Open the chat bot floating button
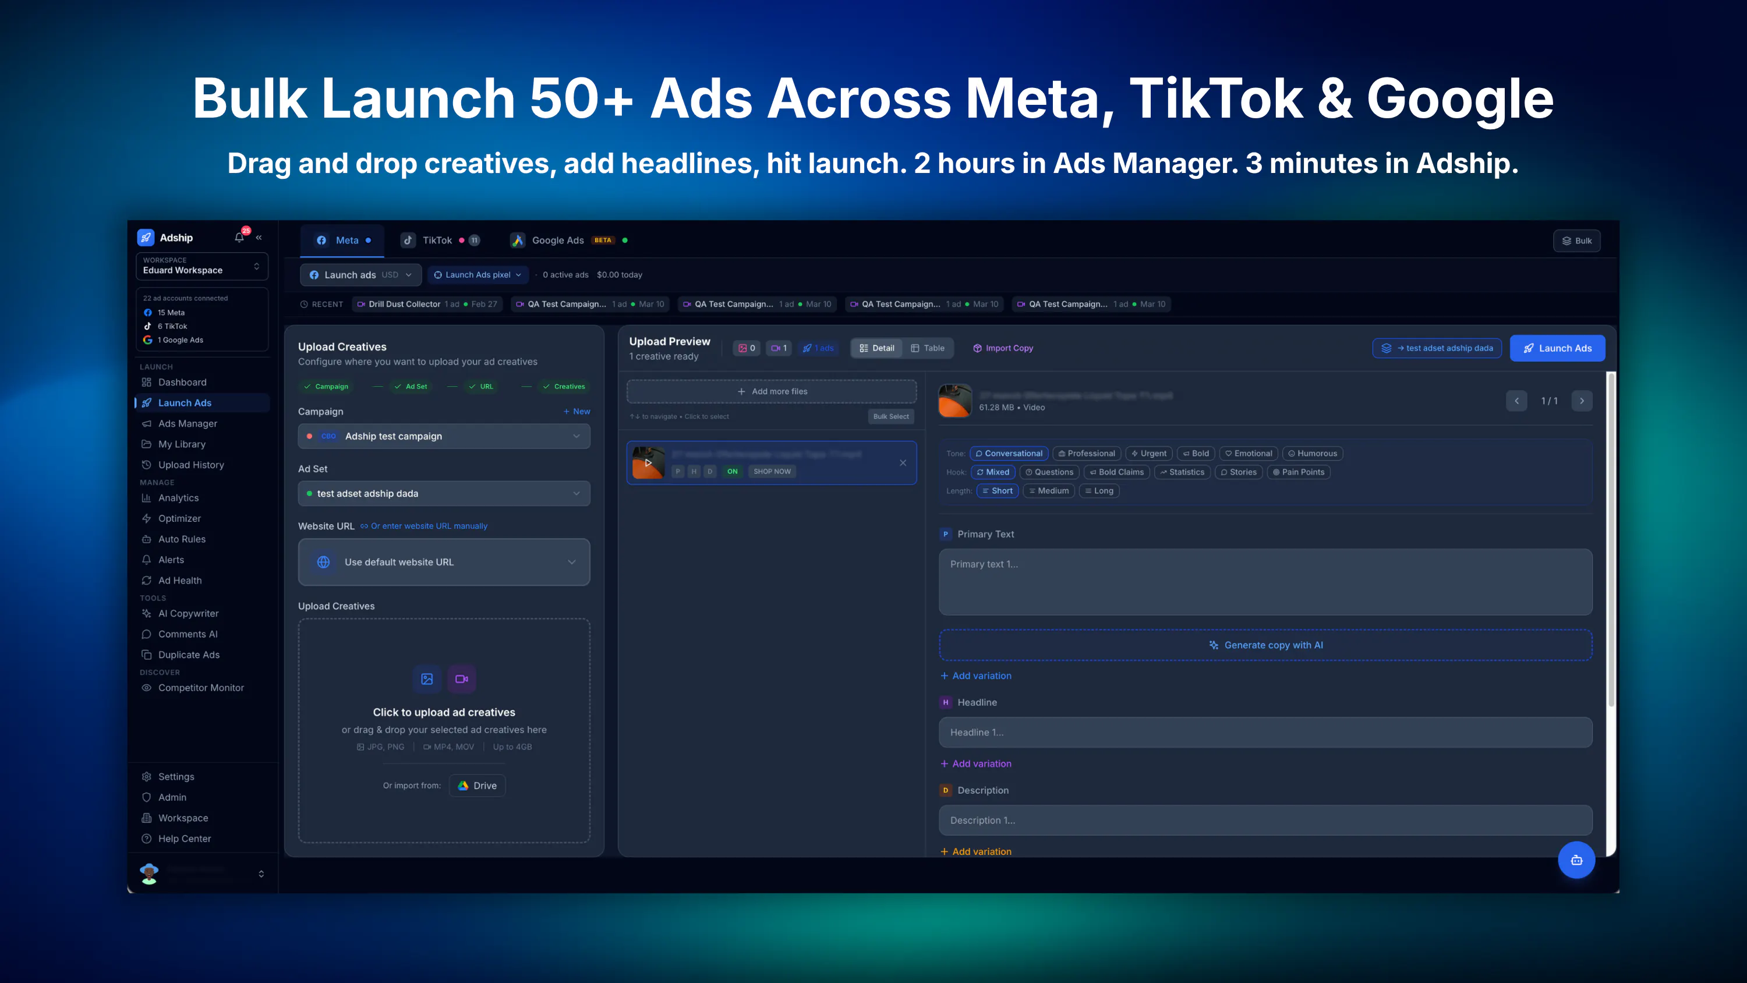Screen dimensions: 1747x983 [x=1577, y=860]
